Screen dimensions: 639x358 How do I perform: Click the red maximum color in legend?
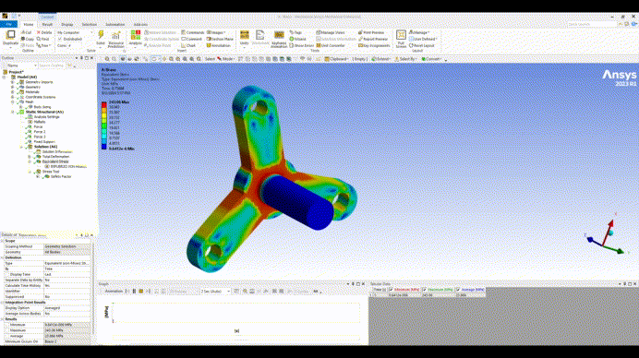pyautogui.click(x=104, y=104)
